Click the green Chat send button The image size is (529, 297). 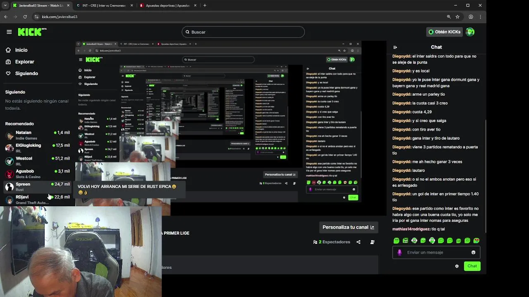[472, 266]
